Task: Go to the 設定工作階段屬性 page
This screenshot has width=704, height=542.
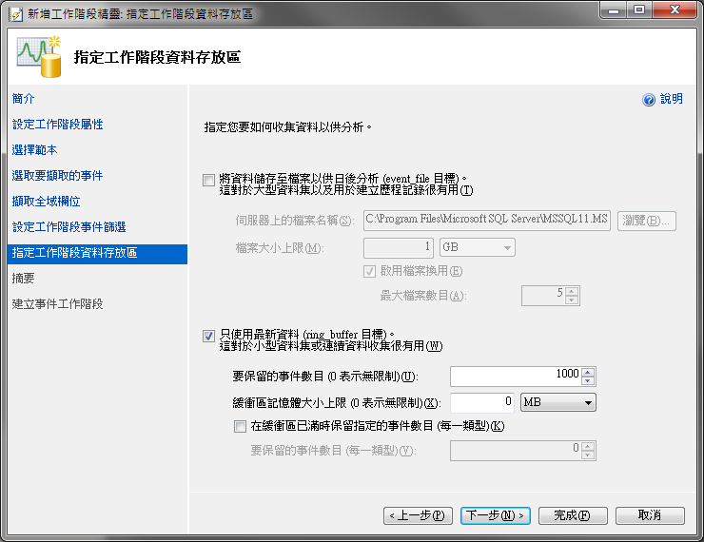Action: coord(57,125)
